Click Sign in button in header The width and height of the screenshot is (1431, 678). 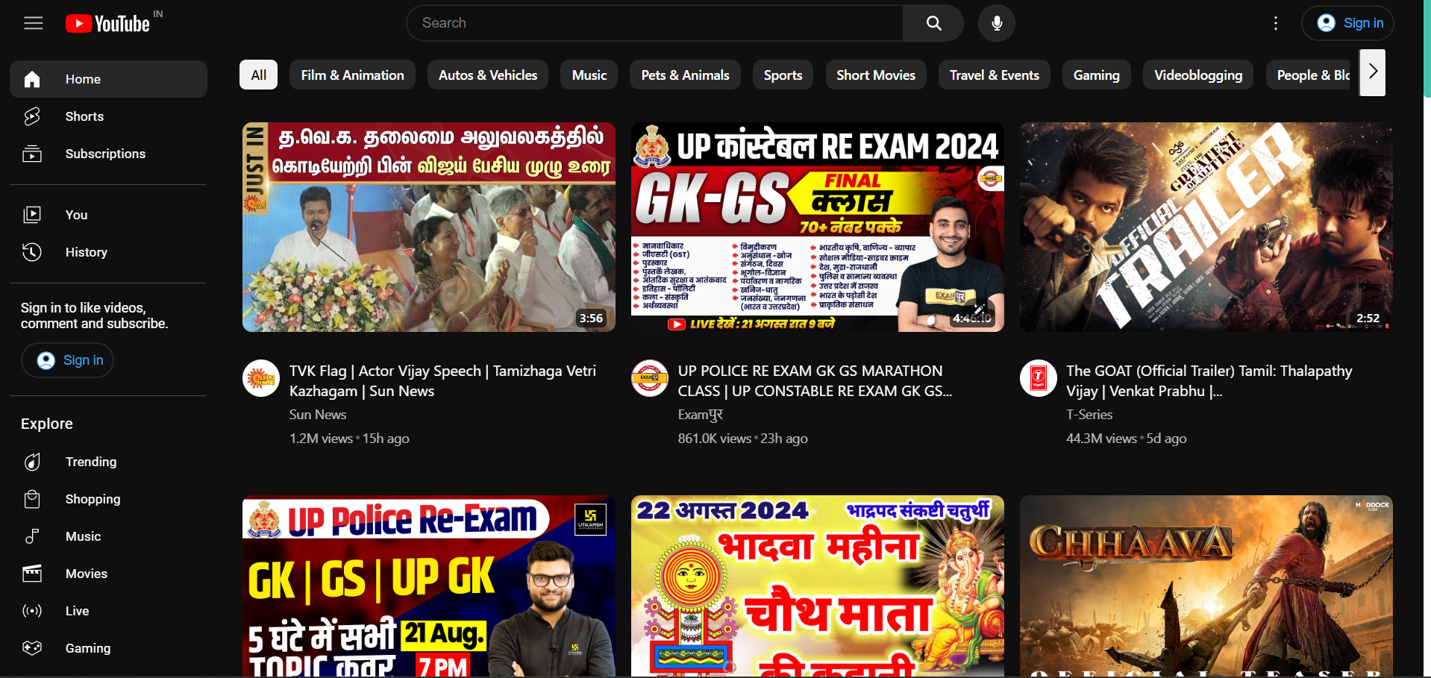coord(1348,23)
